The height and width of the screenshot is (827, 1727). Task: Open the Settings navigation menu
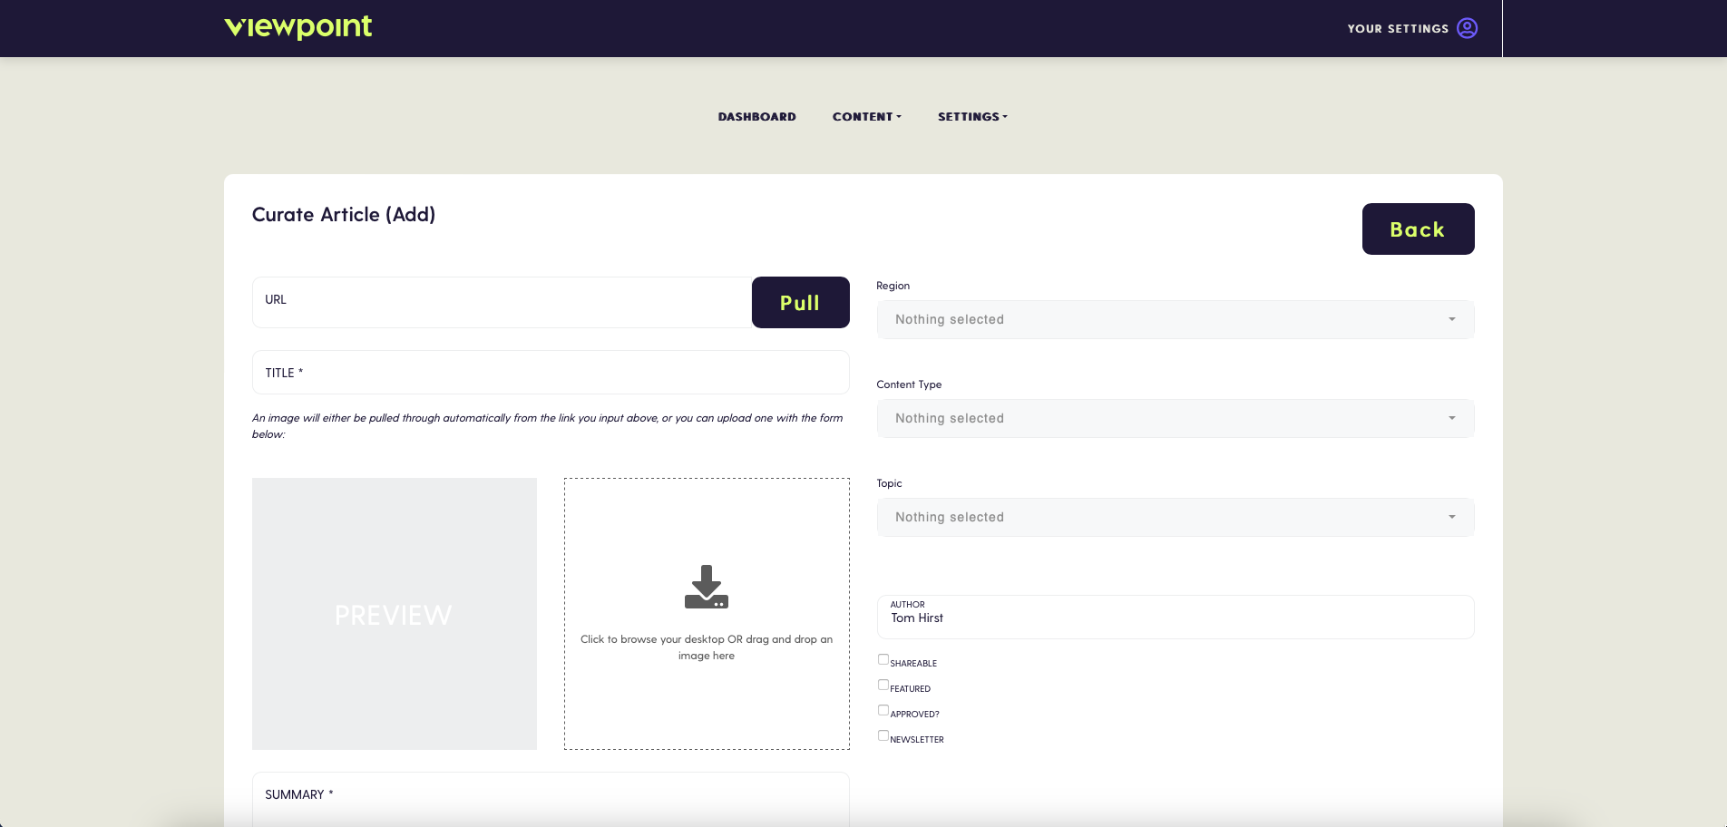click(x=972, y=117)
